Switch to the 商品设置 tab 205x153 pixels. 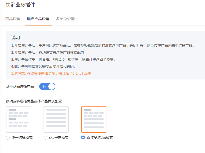click(x=13, y=19)
